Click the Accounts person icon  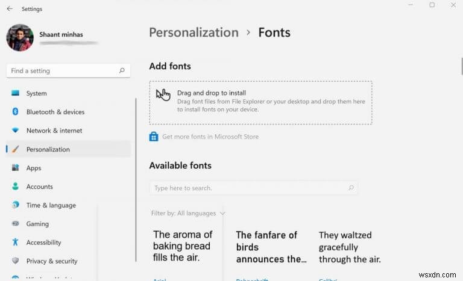pos(15,187)
